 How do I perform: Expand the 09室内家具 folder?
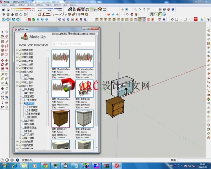coord(17,142)
